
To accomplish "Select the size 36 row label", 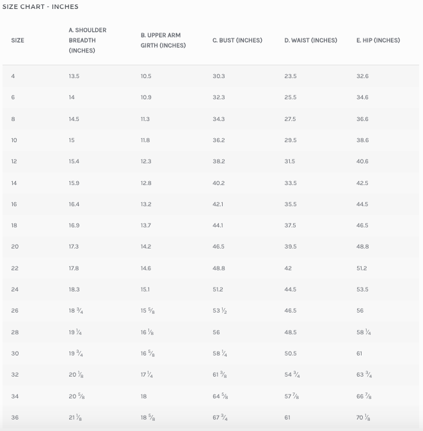I will (15, 418).
